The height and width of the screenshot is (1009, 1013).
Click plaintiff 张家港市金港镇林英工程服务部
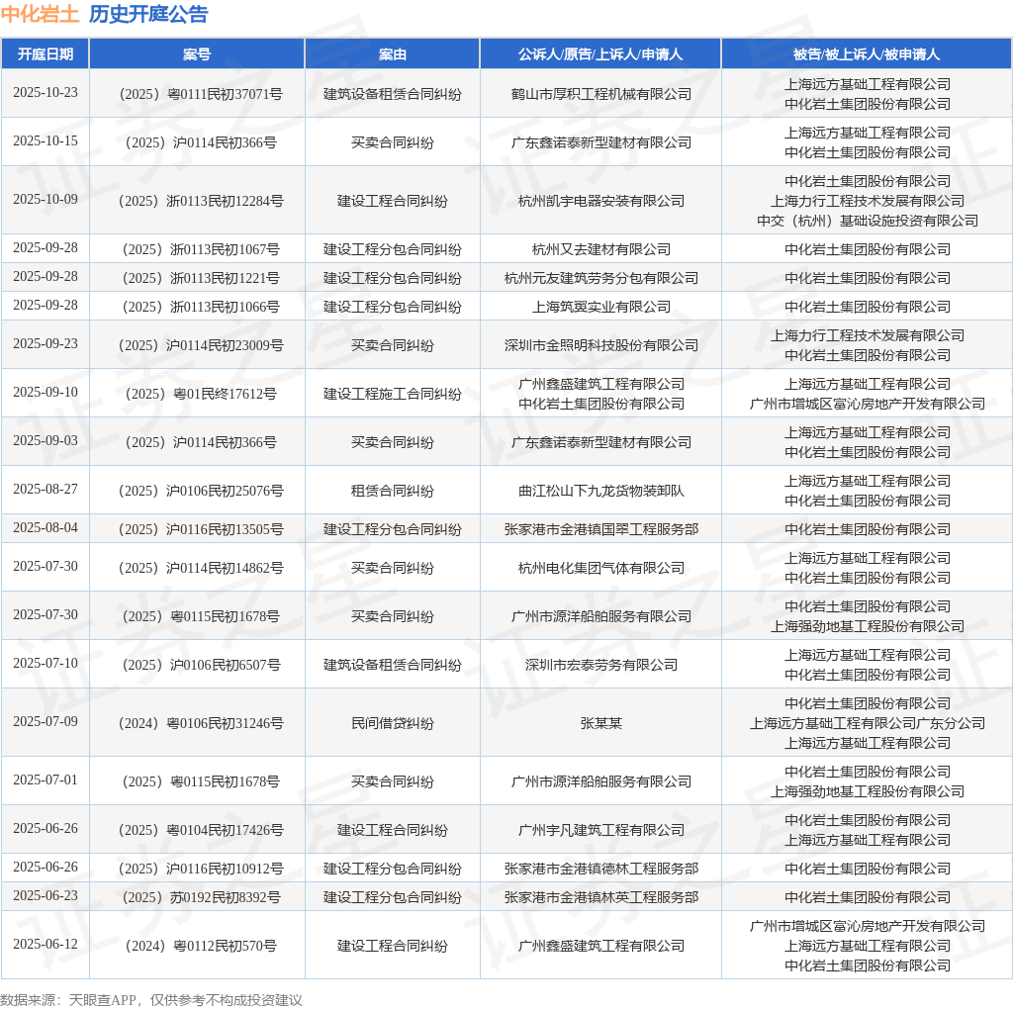click(x=600, y=897)
